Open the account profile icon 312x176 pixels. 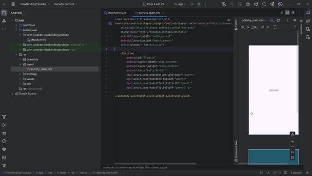tap(280, 4)
